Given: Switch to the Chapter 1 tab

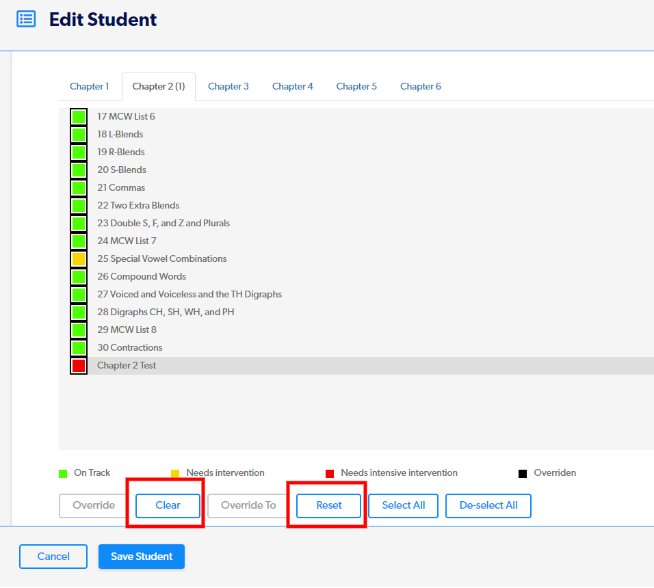Looking at the screenshot, I should (89, 87).
